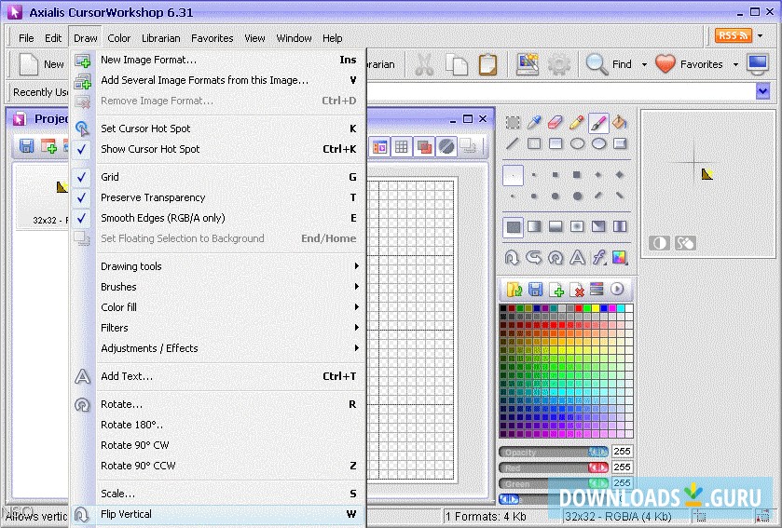Click the Find toolbar button
This screenshot has width=782, height=528.
(x=609, y=65)
